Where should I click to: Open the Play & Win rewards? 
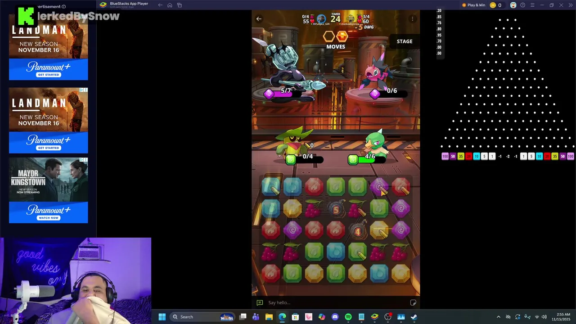click(473, 5)
